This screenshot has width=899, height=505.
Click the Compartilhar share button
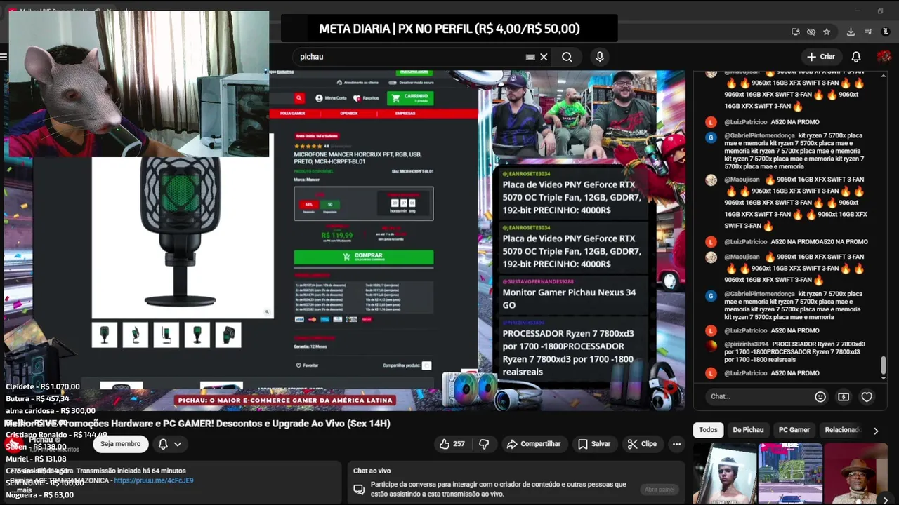tap(534, 444)
